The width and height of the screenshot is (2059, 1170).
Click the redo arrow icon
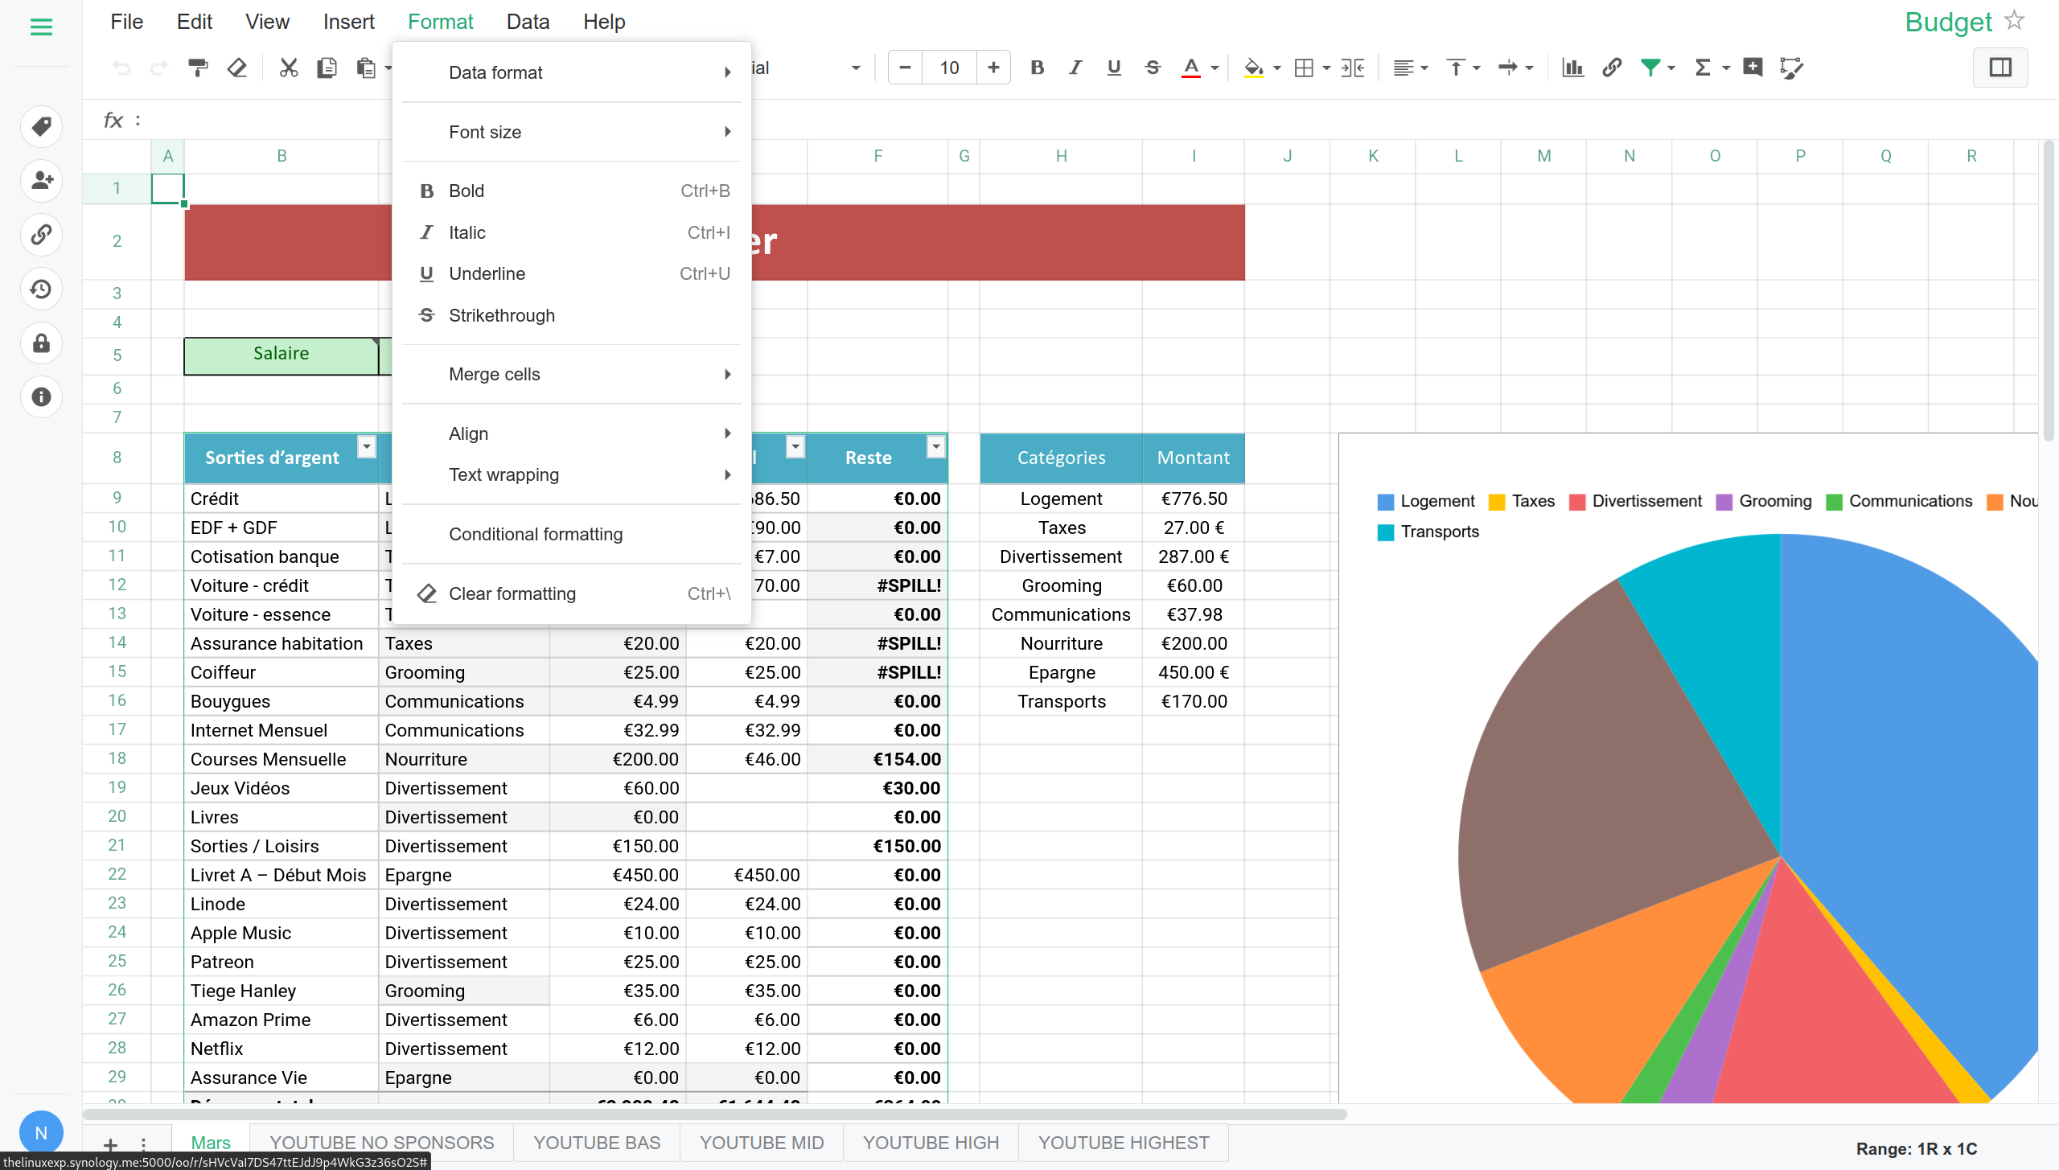pos(159,68)
